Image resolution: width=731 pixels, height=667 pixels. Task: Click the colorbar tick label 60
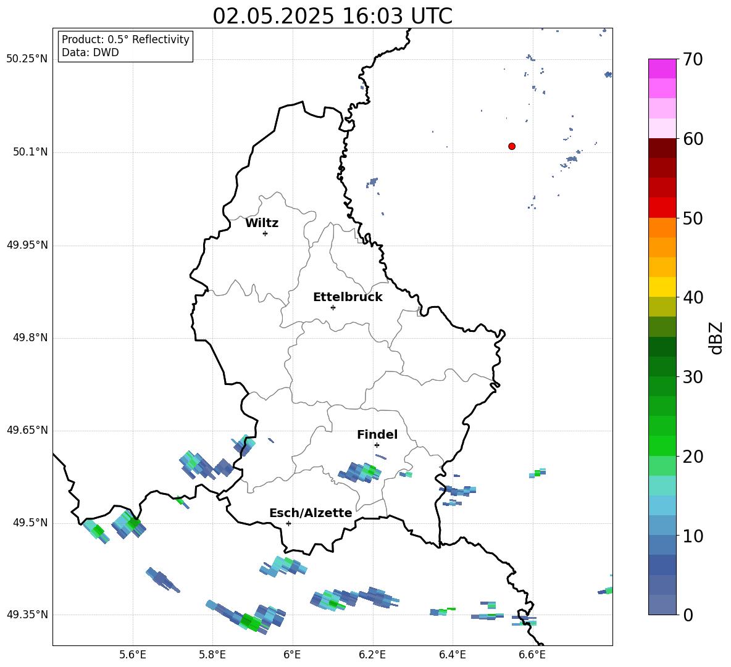693,139
